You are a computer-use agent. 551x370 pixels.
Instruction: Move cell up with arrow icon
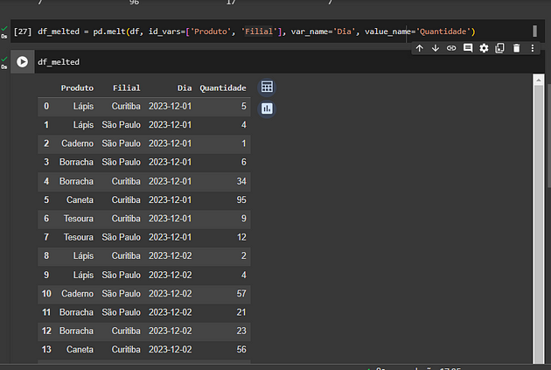(419, 48)
